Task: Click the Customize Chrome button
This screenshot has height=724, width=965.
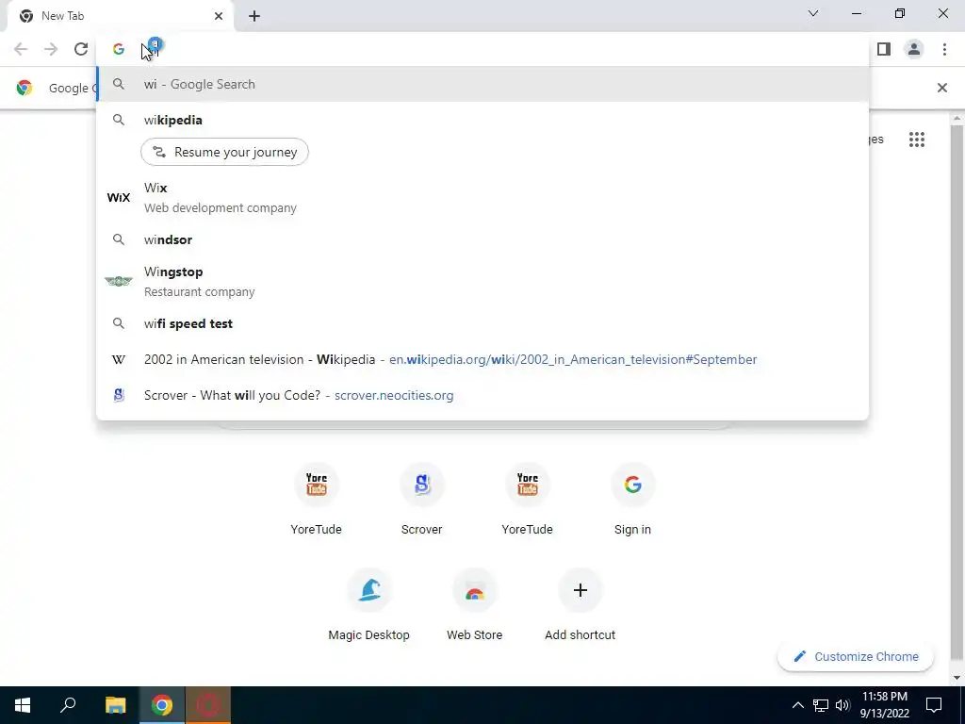Action: (856, 657)
